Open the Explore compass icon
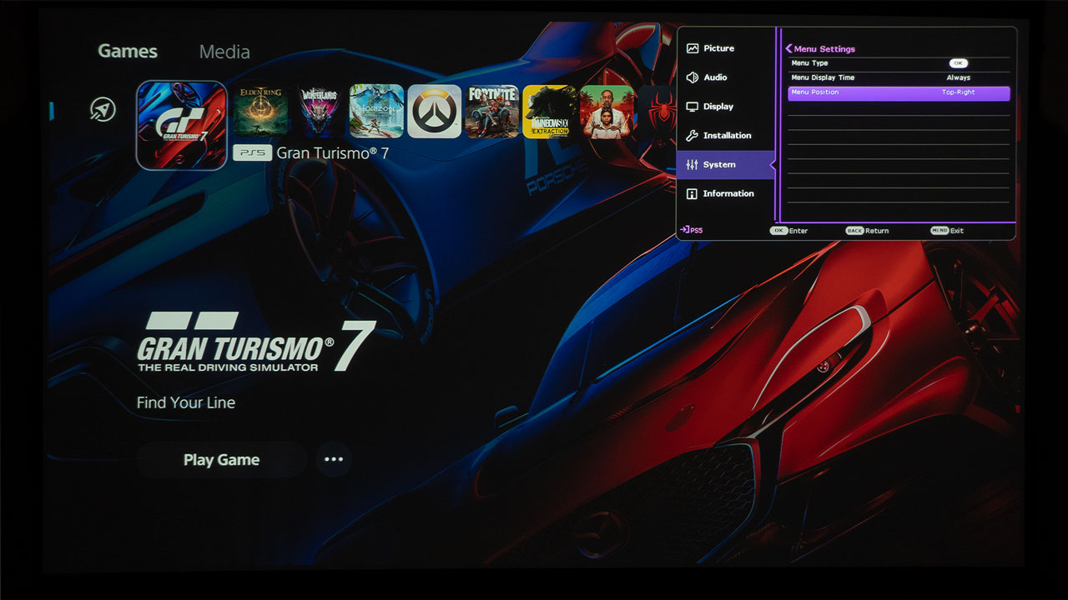This screenshot has width=1068, height=600. (x=103, y=109)
